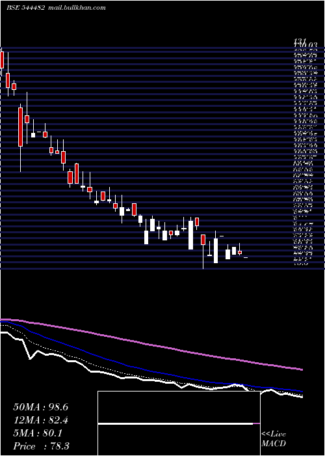
Task: Click the '<<Live MACD' label
Action: [274, 438]
